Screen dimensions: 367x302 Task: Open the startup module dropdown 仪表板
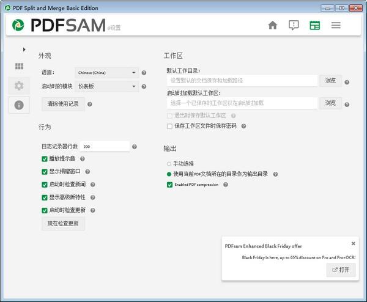(x=106, y=86)
